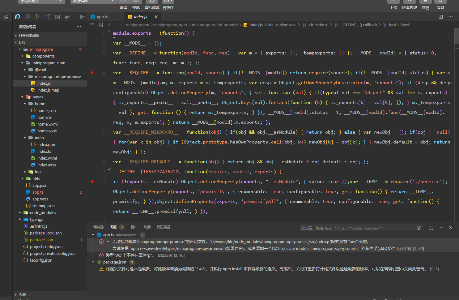Toggle breakpoint on line 8

(x=92, y=182)
